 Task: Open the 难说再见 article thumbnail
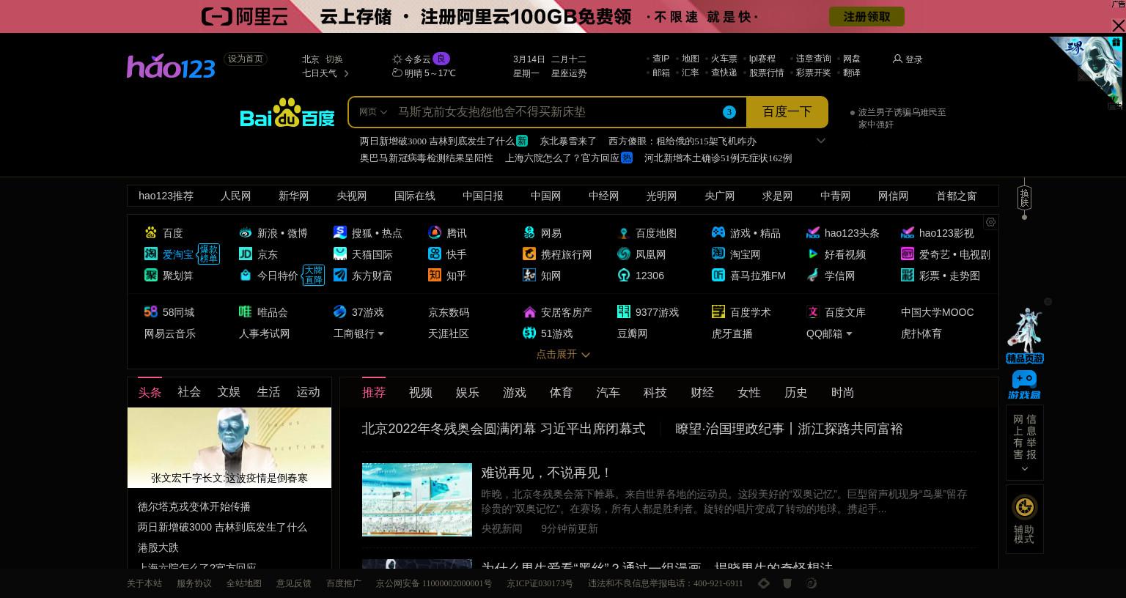pos(417,499)
